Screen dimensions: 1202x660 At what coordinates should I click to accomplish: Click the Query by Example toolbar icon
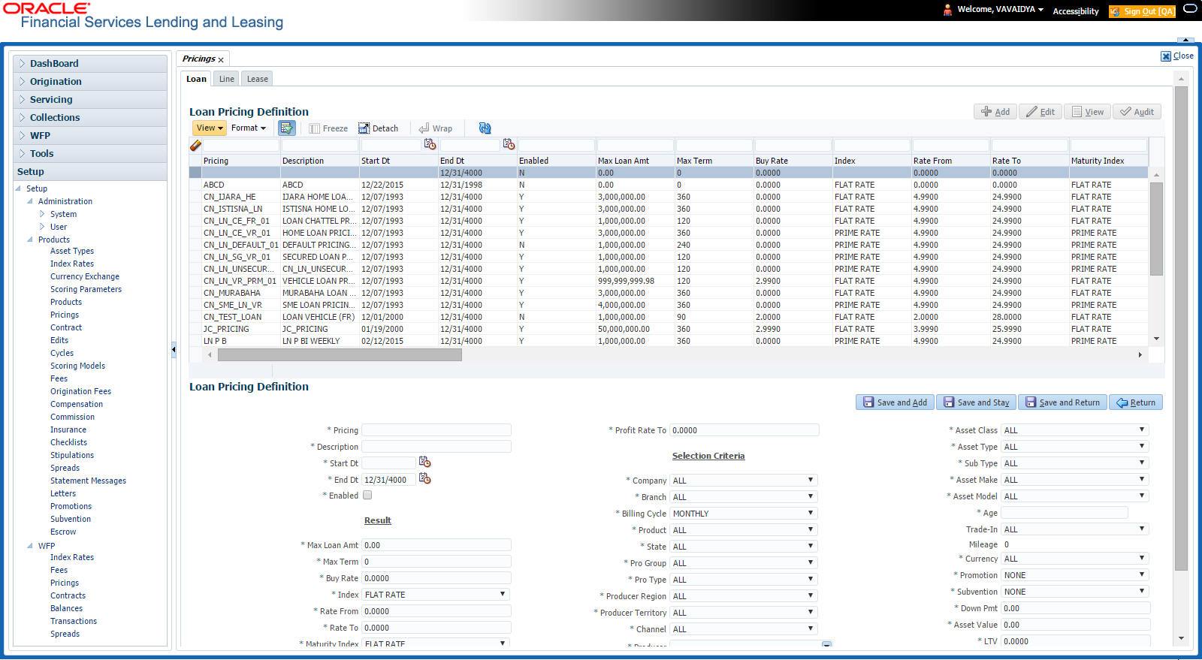click(x=286, y=128)
